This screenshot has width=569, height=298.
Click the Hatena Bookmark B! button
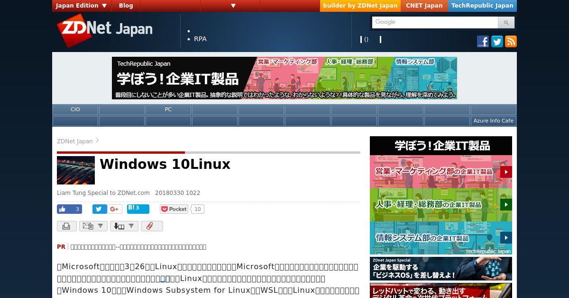pos(138,209)
